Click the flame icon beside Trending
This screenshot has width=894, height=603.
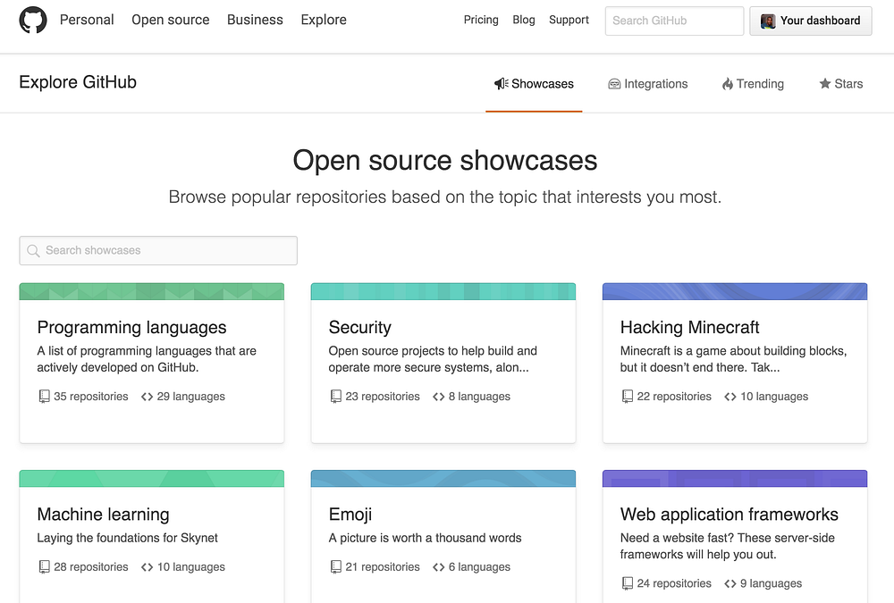(728, 84)
